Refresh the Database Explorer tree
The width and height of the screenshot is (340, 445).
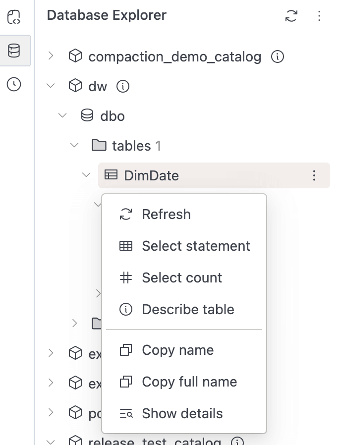click(x=292, y=16)
